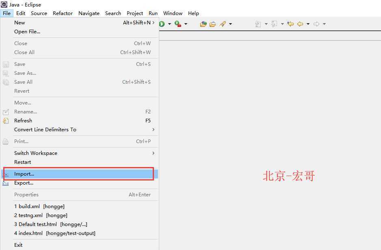
Task: Select Save menu entry
Action: [80, 64]
